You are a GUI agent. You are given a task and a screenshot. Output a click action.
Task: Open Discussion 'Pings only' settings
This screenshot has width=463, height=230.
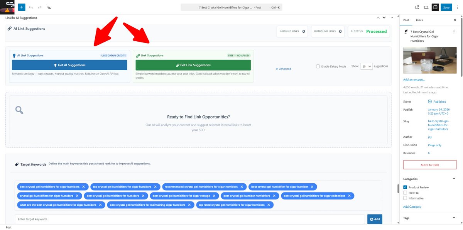(435, 145)
